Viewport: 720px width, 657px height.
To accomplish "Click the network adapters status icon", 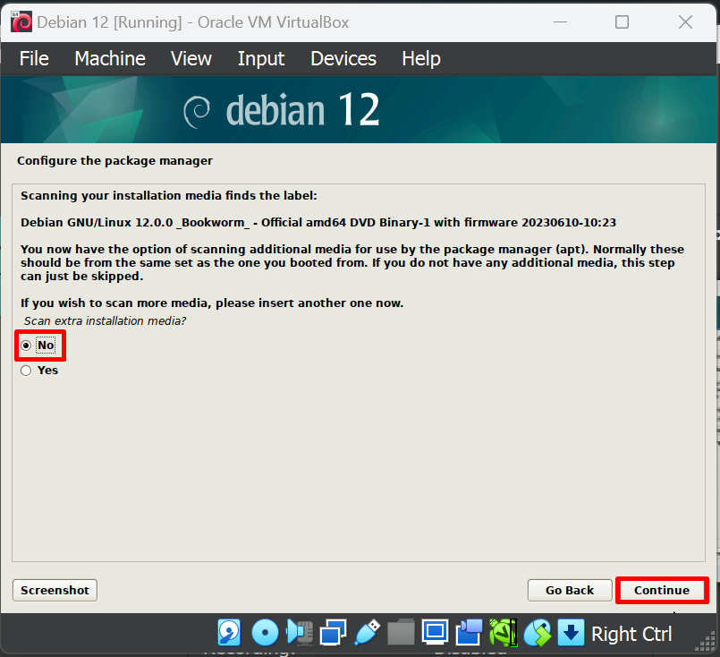I will pos(333,633).
